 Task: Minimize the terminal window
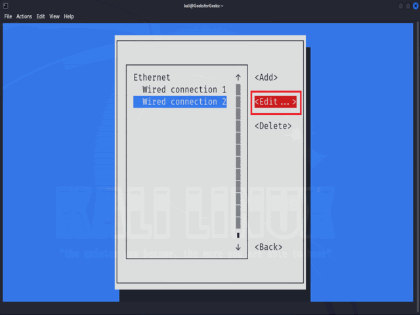coord(400,6)
